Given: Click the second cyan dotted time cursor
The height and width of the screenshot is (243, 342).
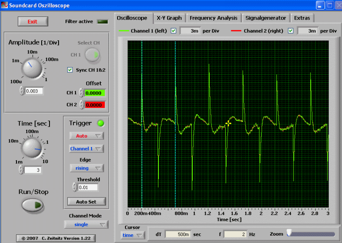Looking at the screenshot, I should [175, 124].
